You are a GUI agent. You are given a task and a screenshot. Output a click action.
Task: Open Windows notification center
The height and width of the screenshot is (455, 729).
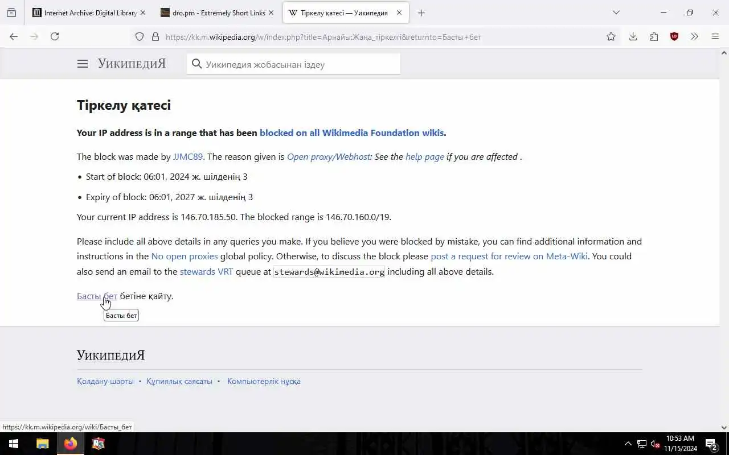[712, 444]
